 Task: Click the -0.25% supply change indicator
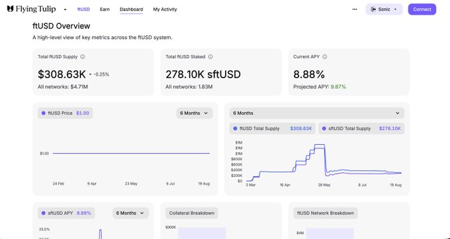(x=99, y=74)
